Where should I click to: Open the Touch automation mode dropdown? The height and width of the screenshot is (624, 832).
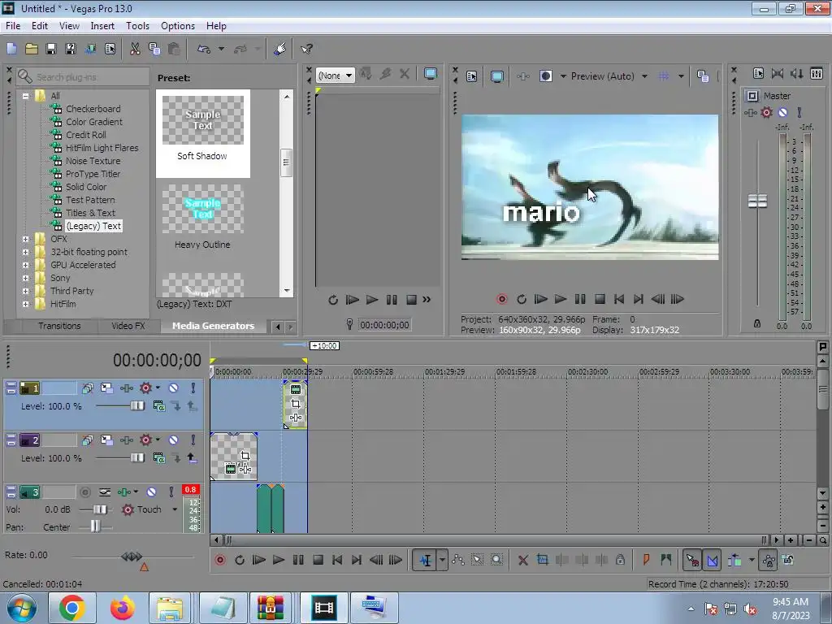click(175, 509)
